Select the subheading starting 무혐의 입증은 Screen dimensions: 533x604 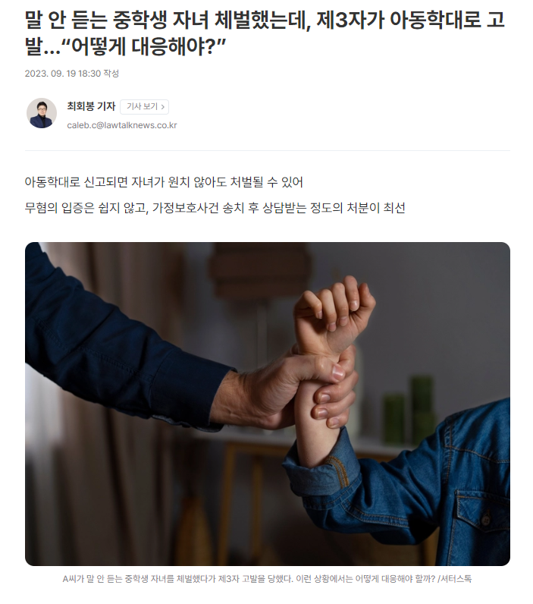pyautogui.click(x=215, y=208)
